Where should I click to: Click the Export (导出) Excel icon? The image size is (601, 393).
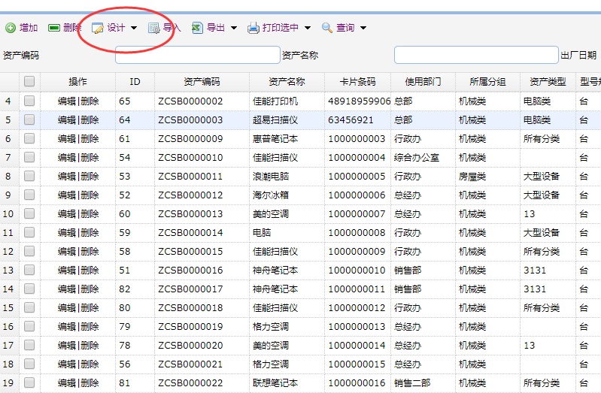[197, 28]
